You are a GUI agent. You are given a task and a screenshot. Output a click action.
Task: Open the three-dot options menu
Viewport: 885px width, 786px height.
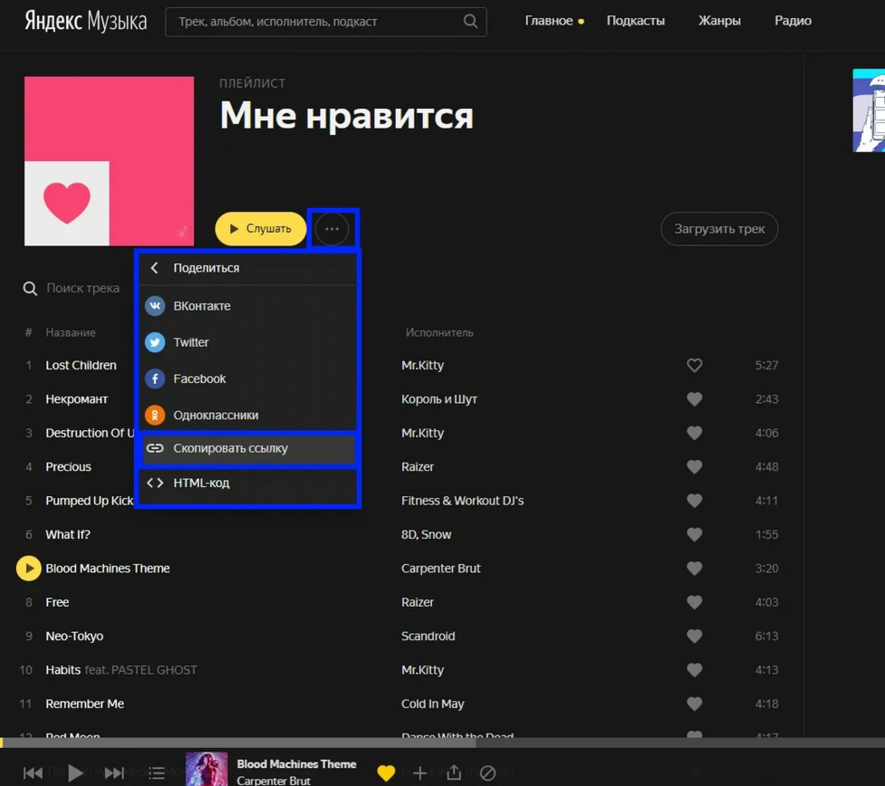(x=333, y=228)
